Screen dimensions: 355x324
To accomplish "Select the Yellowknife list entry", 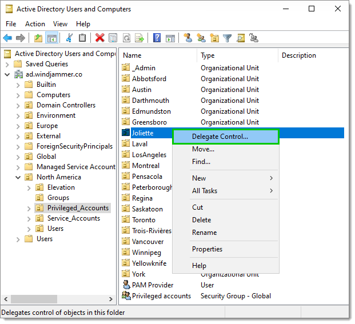I will click(149, 263).
